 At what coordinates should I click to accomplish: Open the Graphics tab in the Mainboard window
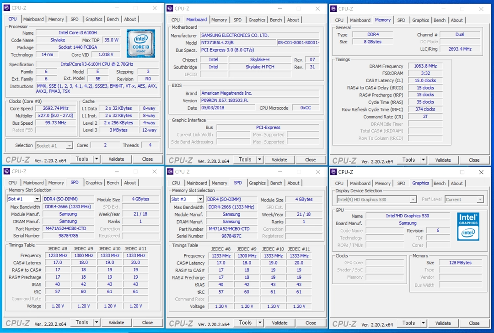(257, 20)
